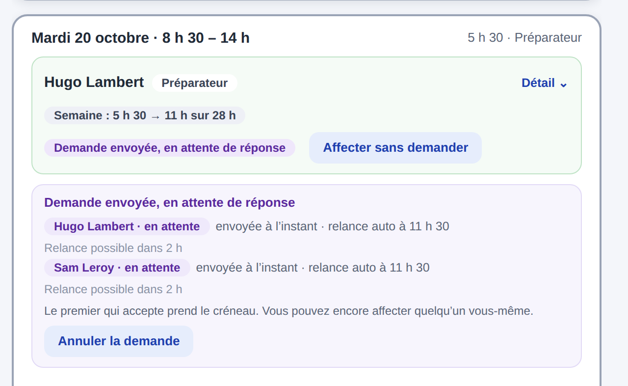Select the Hugo Lambert name heading
The width and height of the screenshot is (628, 386).
pos(94,82)
